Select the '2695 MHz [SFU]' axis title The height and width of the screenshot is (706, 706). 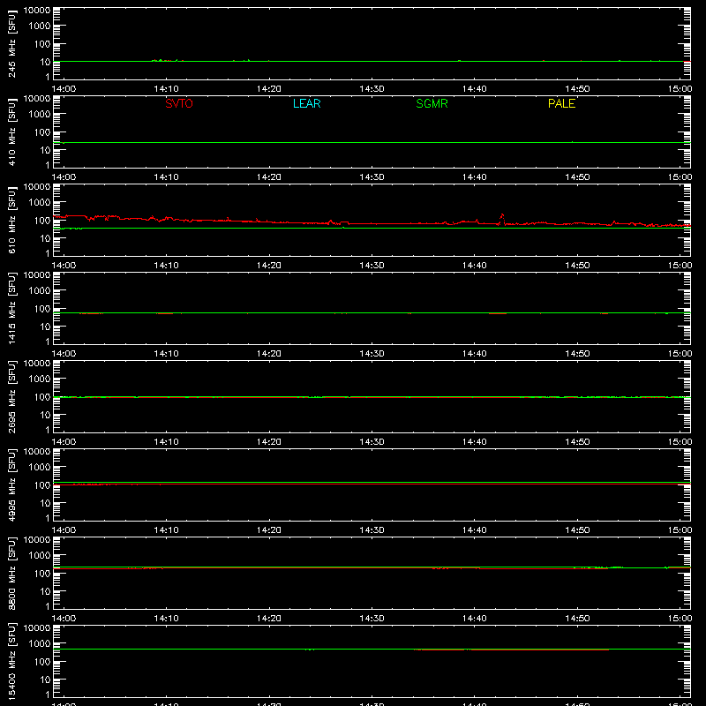[11, 396]
